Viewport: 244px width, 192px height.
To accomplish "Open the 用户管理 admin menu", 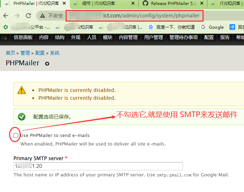I will 154,37.
